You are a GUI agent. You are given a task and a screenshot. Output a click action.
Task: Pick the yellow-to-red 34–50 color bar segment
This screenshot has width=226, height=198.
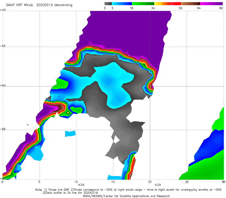167,4
